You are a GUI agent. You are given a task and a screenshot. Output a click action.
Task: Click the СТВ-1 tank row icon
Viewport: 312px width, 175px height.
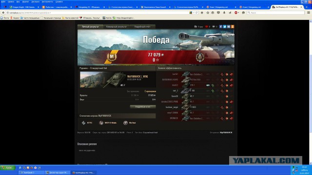(186, 86)
